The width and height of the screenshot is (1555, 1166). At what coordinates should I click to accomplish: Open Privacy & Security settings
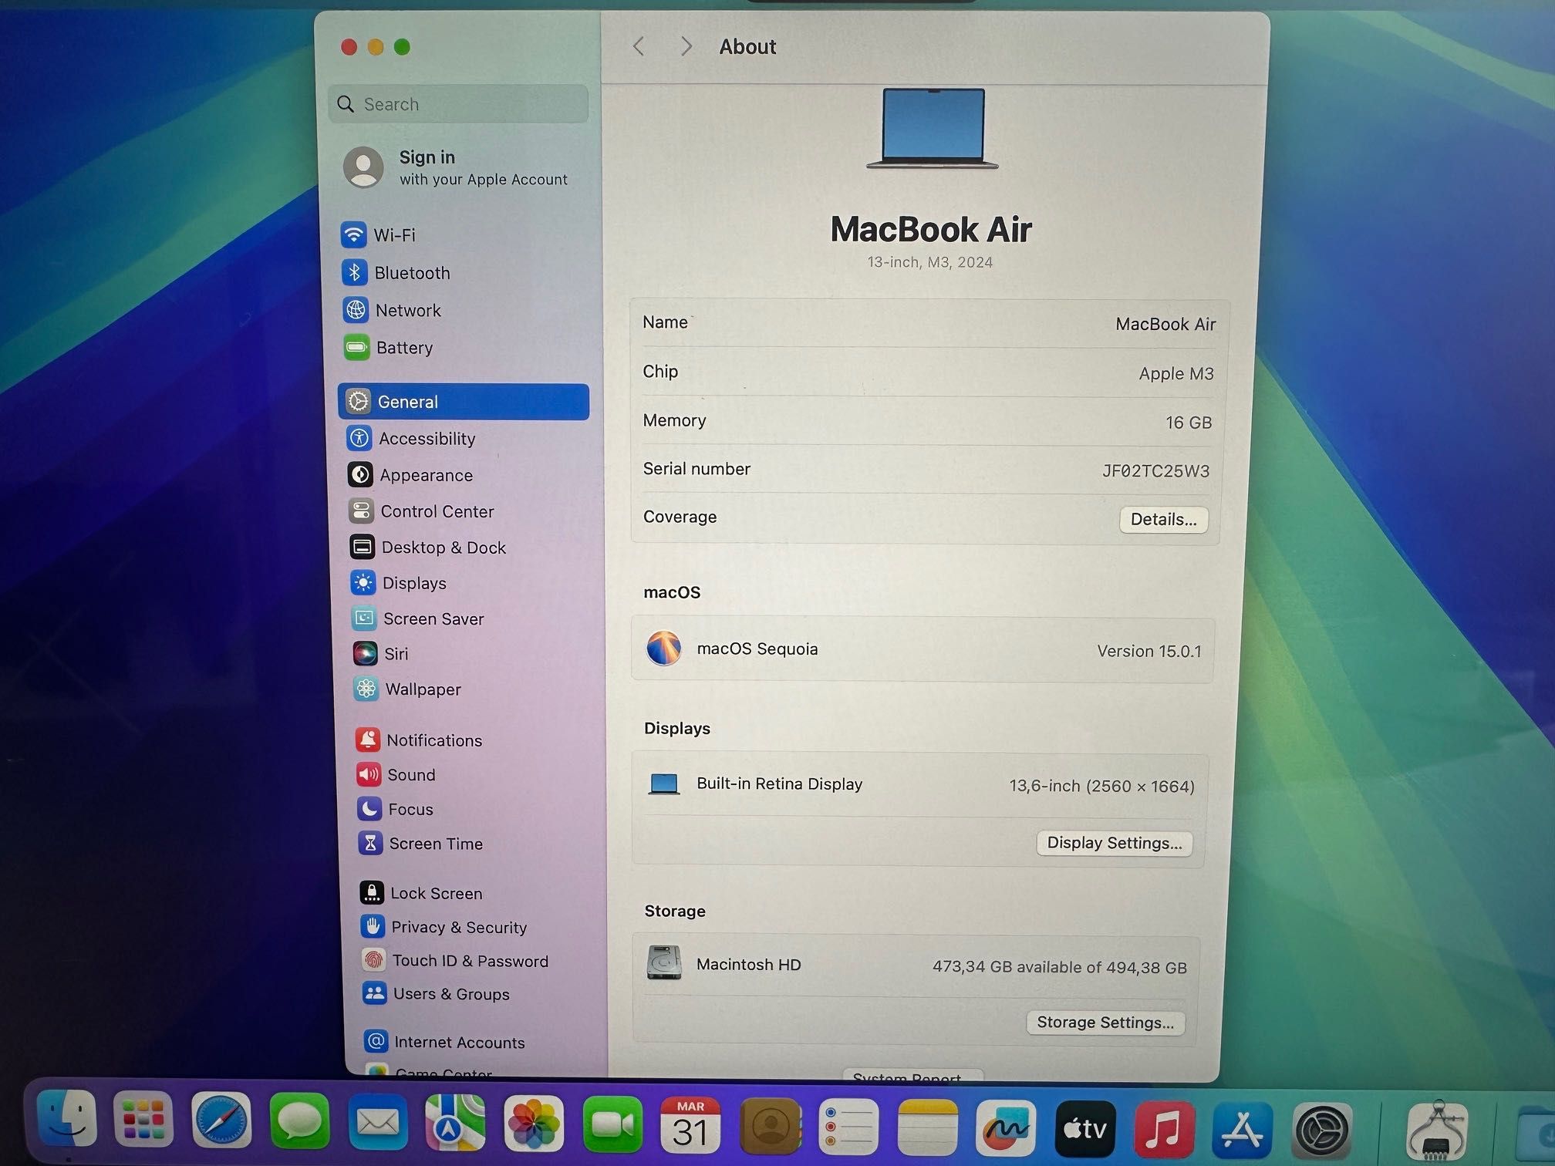(x=444, y=927)
